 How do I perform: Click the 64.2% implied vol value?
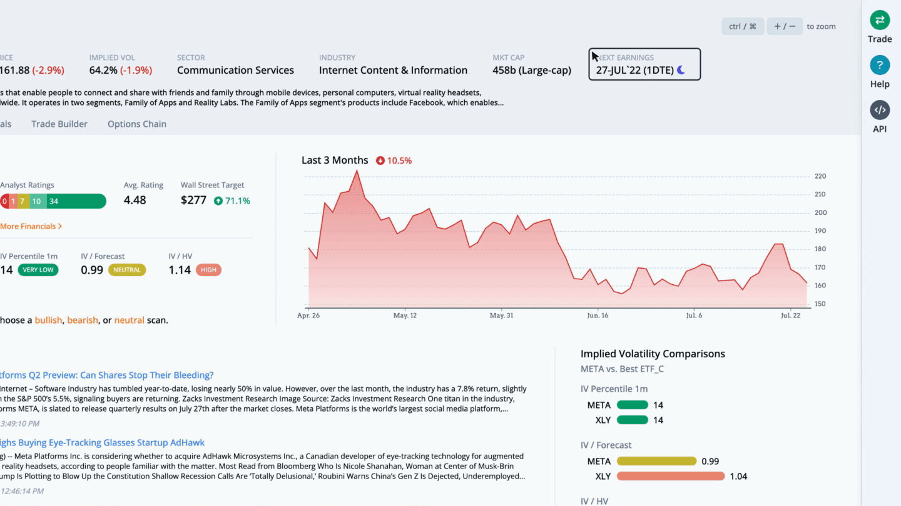103,70
